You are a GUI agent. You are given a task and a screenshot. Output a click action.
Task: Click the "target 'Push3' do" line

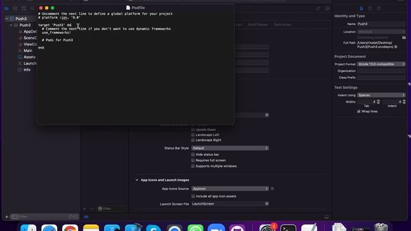55,25
